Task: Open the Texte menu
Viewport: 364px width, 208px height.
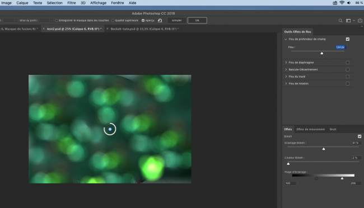Action: 38,3
